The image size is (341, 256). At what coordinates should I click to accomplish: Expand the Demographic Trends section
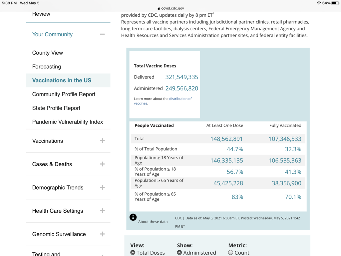pos(58,187)
